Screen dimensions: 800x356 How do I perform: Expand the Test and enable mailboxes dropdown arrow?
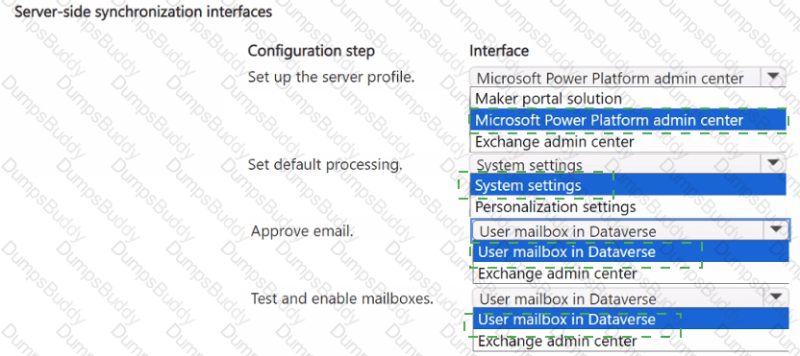click(777, 297)
